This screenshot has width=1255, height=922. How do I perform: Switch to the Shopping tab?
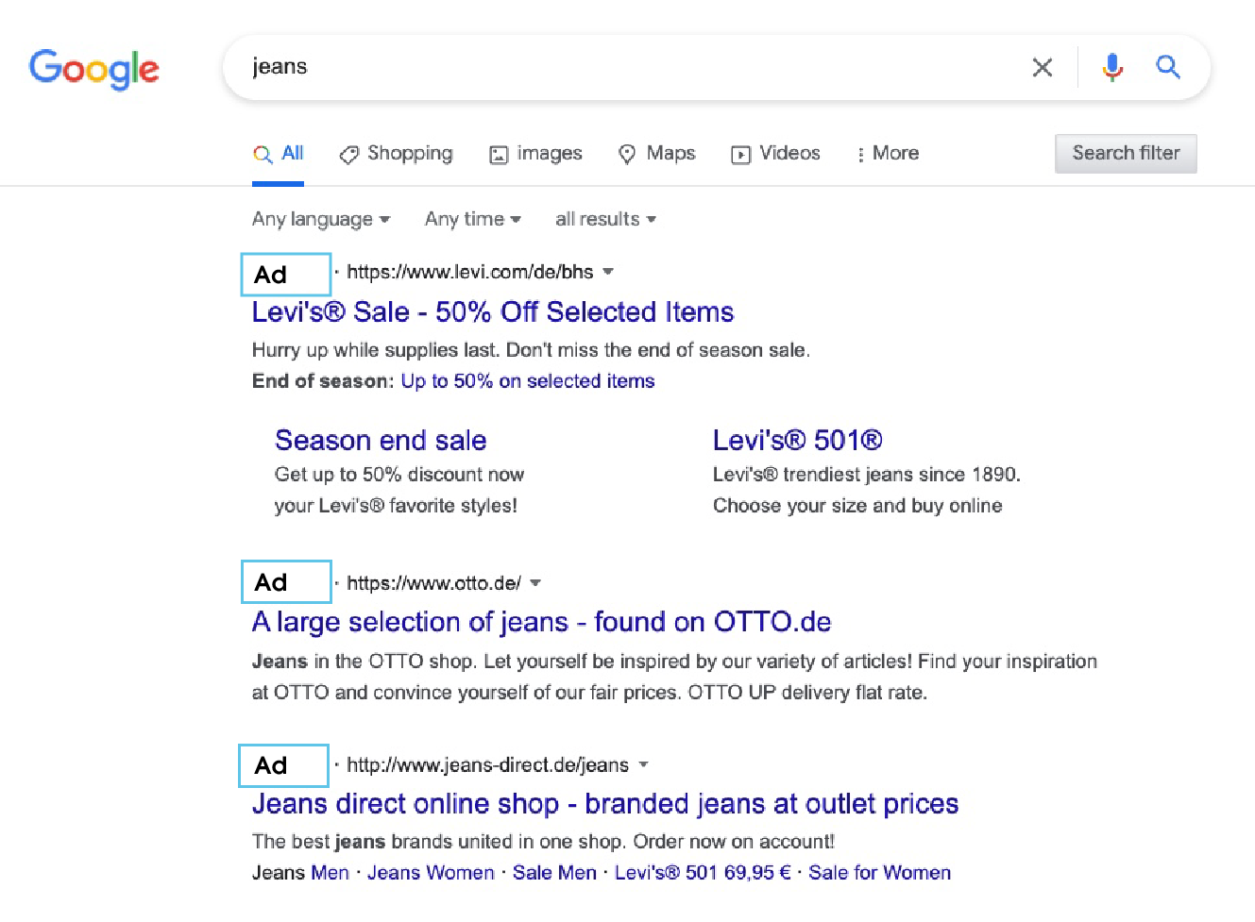396,153
